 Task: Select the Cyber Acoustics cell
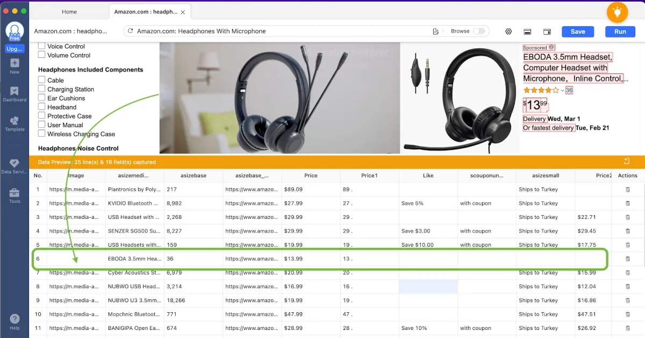coord(135,273)
